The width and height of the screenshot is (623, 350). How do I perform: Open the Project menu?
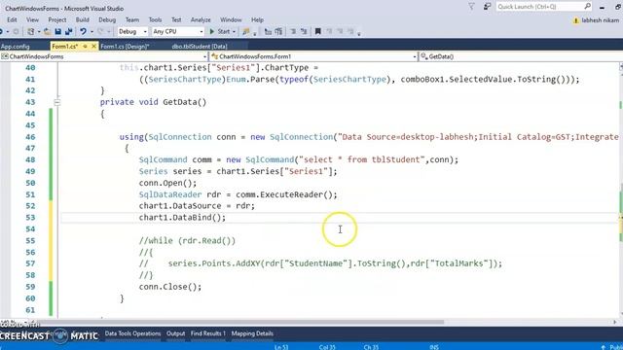click(57, 19)
